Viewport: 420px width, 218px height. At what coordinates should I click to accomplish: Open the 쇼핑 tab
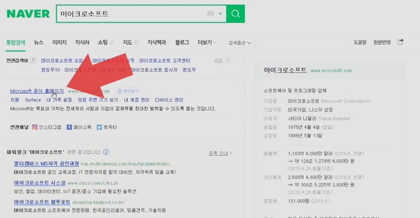point(103,42)
